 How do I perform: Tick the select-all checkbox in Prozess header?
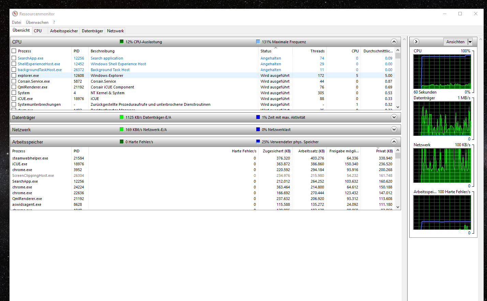pos(14,51)
